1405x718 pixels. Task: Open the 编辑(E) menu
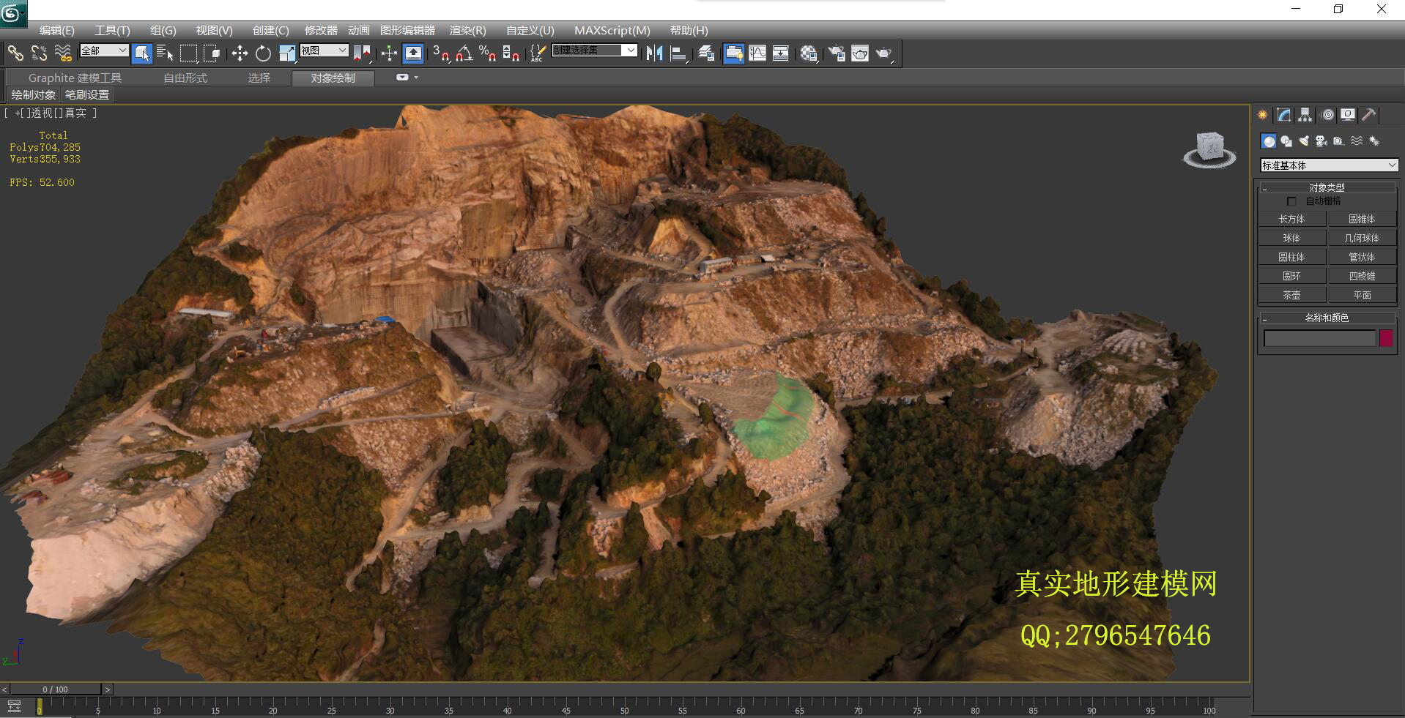(56, 30)
